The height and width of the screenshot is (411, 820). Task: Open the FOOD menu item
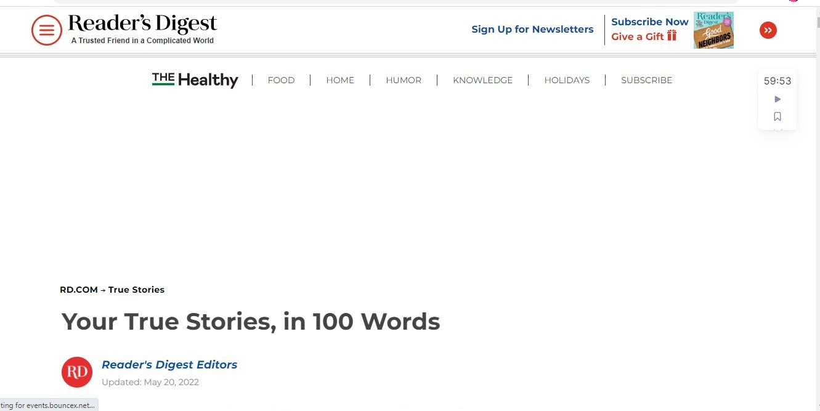(281, 79)
